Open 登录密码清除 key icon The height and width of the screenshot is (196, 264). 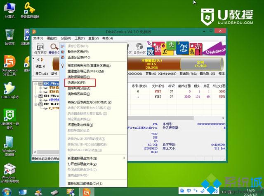click(30, 10)
